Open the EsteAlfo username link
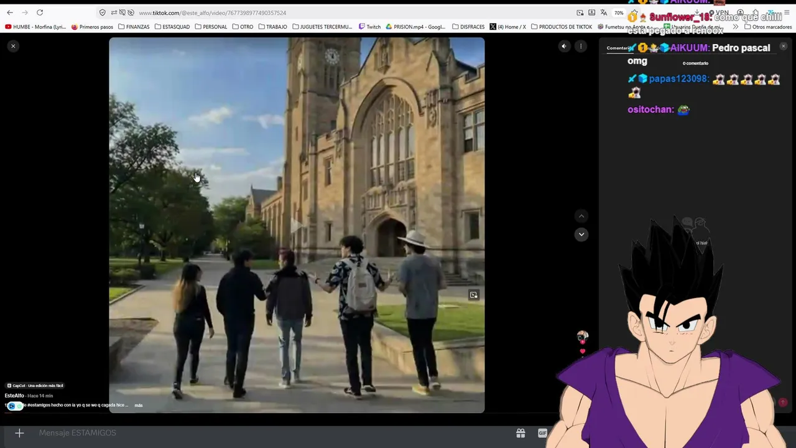The height and width of the screenshot is (448, 796). click(x=14, y=396)
